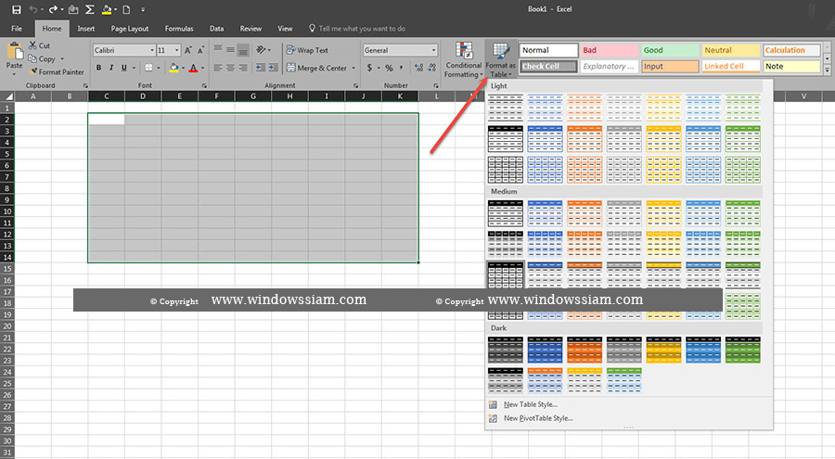The width and height of the screenshot is (835, 459).
Task: Switch to the Data tab
Action: (x=217, y=29)
